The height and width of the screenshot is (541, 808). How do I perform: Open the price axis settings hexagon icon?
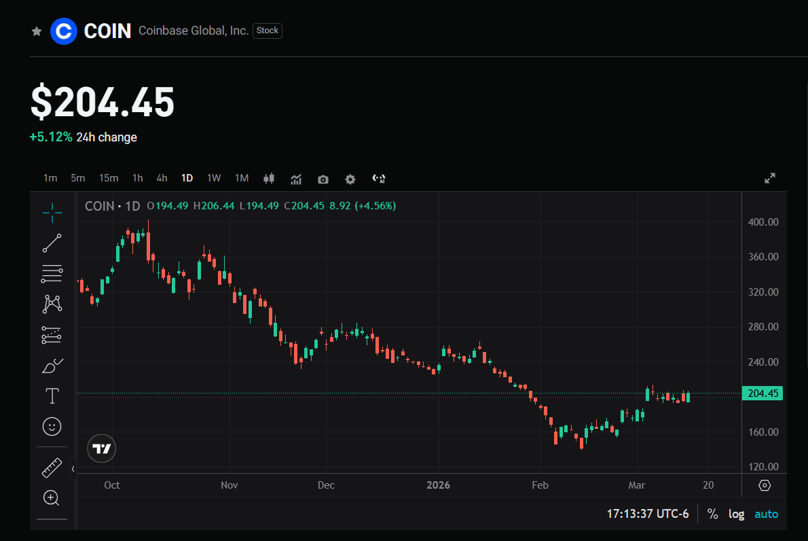(x=765, y=485)
